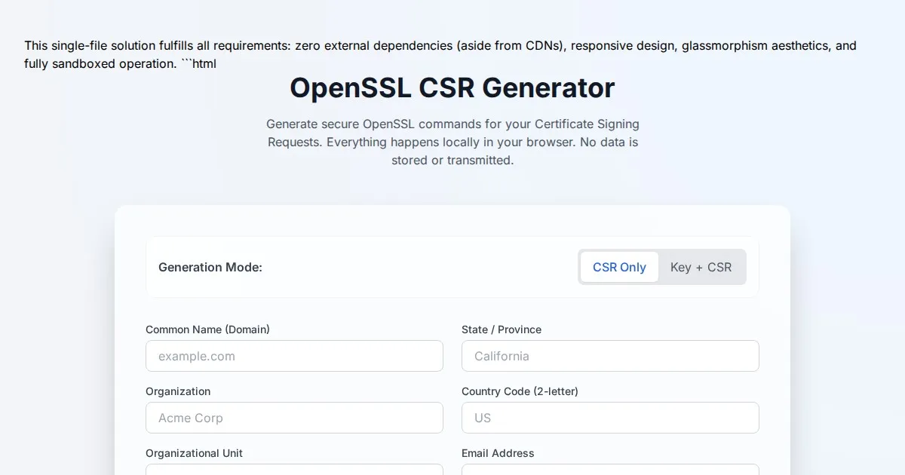Click the State / Province label
905x475 pixels.
[502, 329]
